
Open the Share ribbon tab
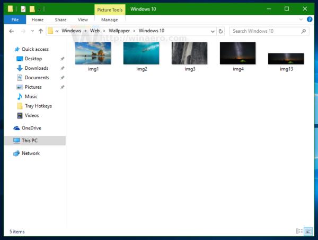[x=60, y=20]
